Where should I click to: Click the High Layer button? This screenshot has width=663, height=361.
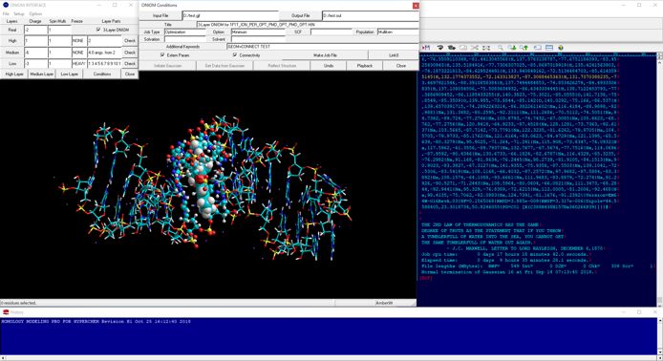point(14,74)
